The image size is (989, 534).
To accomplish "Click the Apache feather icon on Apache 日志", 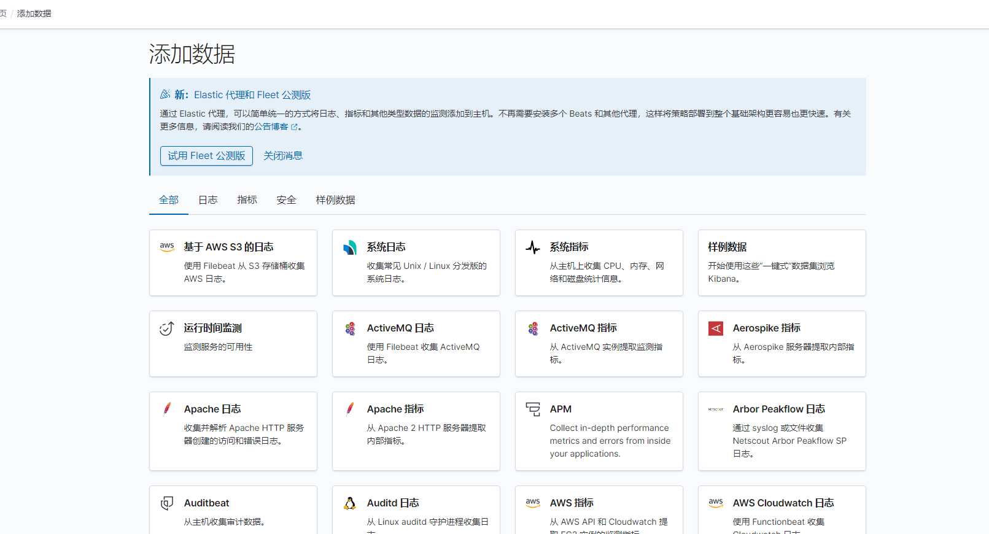I will tap(167, 409).
